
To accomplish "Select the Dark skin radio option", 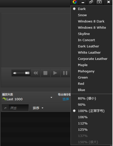I will click(x=91, y=9).
